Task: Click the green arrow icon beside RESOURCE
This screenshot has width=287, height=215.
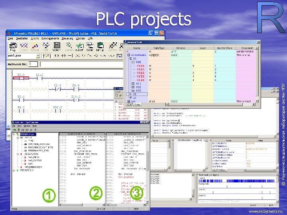Action: (x=18, y=170)
